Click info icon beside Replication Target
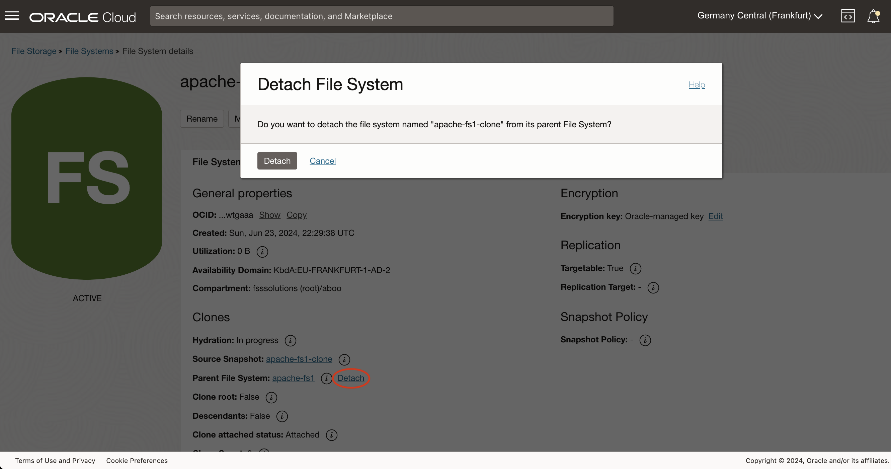 click(x=653, y=288)
